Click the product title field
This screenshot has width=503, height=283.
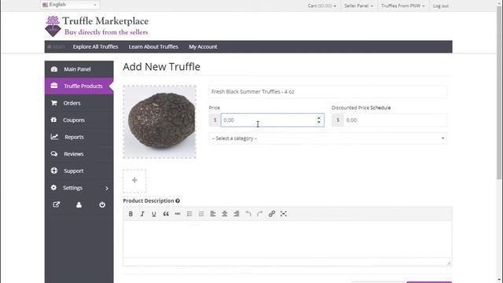coord(328,92)
